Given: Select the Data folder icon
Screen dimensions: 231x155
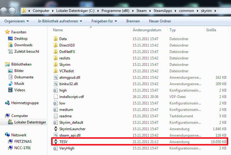Looking at the screenshot, I should [x=56, y=39].
